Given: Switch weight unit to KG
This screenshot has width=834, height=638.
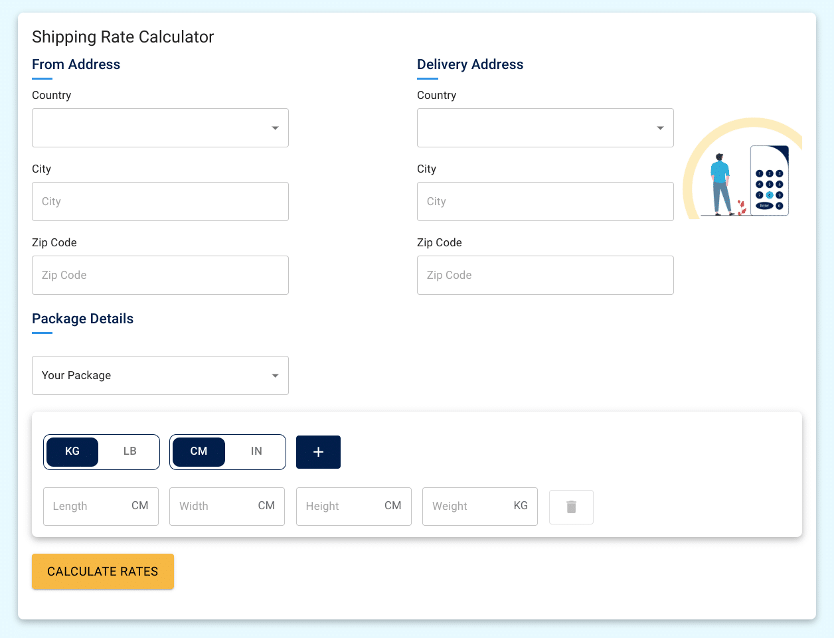Looking at the screenshot, I should click(72, 451).
